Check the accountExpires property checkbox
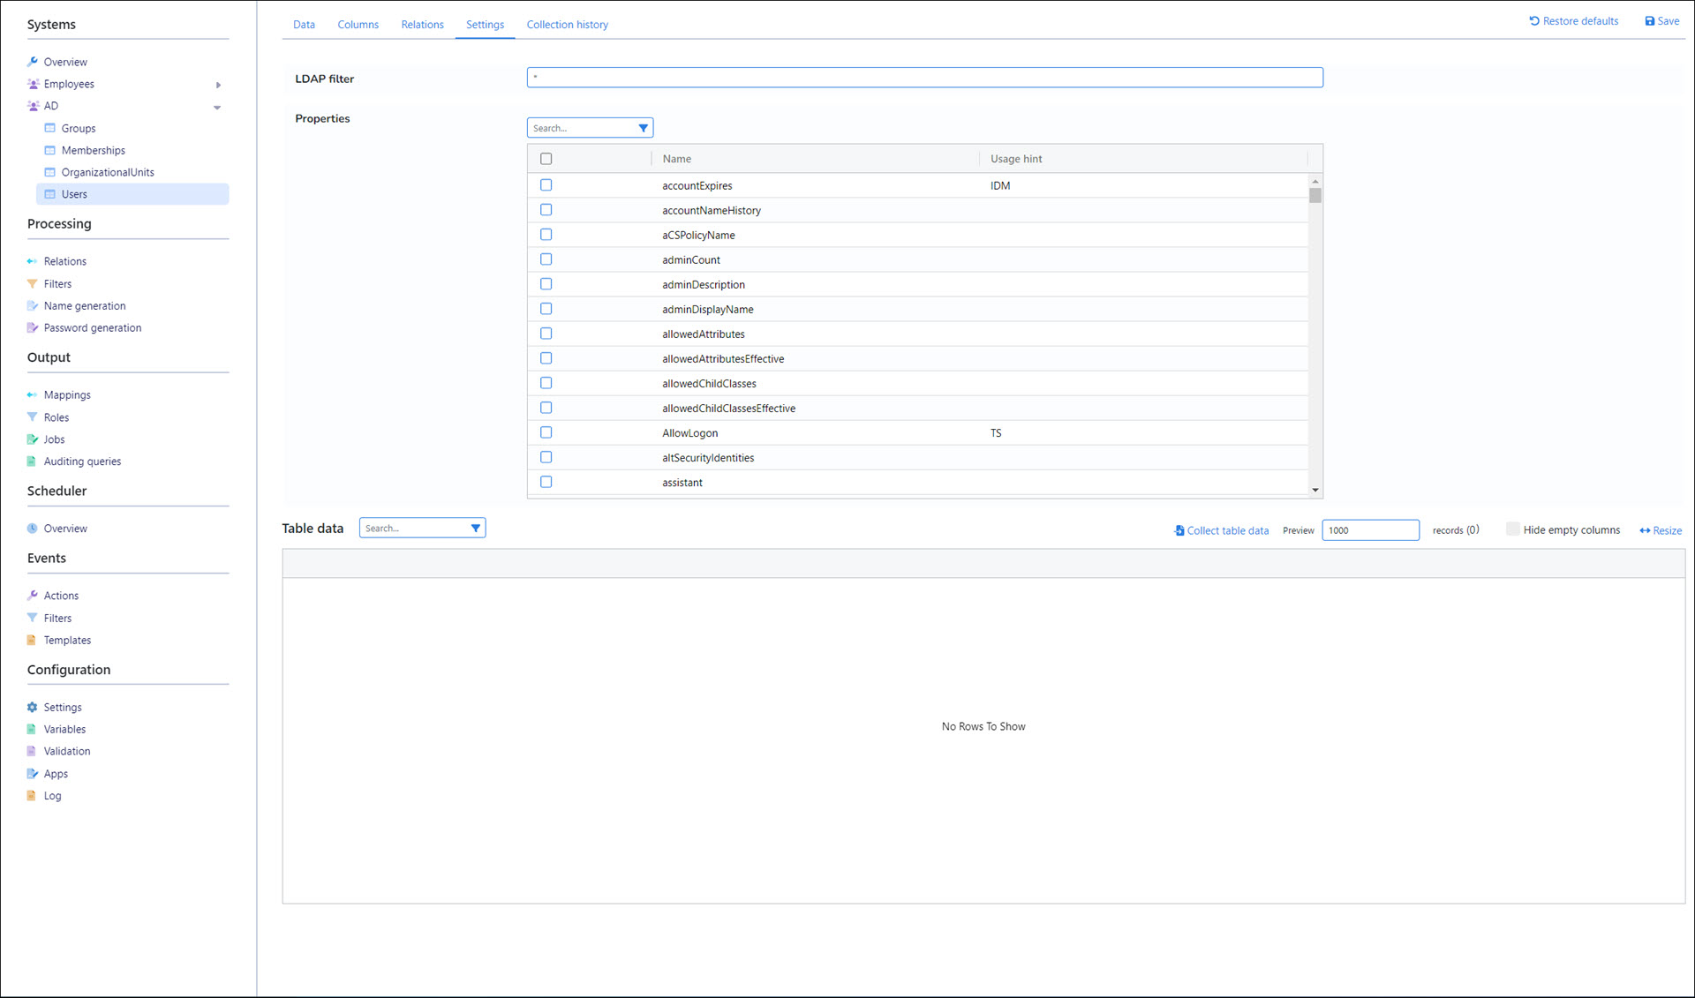 coord(546,185)
